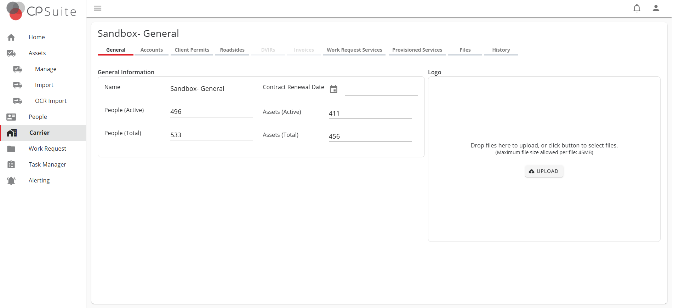
Task: Click the Name input field
Action: point(211,89)
